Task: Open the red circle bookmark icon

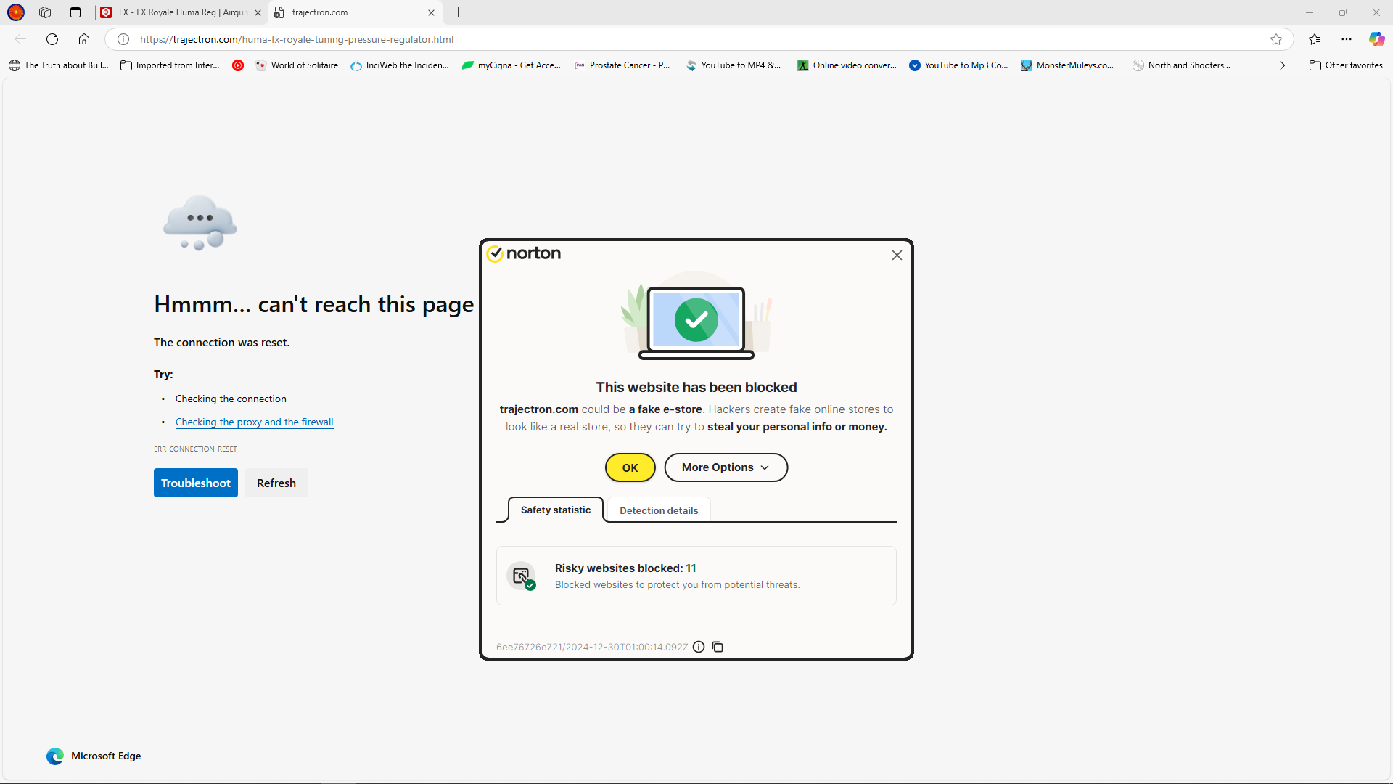Action: pyautogui.click(x=238, y=65)
